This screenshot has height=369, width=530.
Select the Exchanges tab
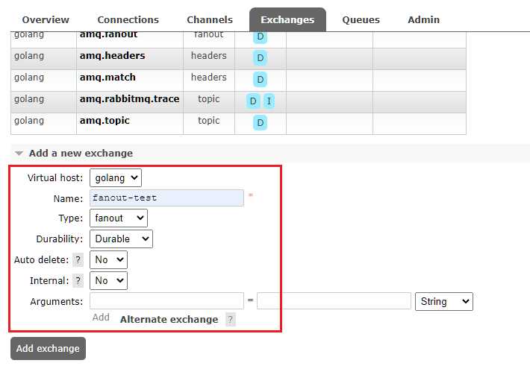pos(287,19)
